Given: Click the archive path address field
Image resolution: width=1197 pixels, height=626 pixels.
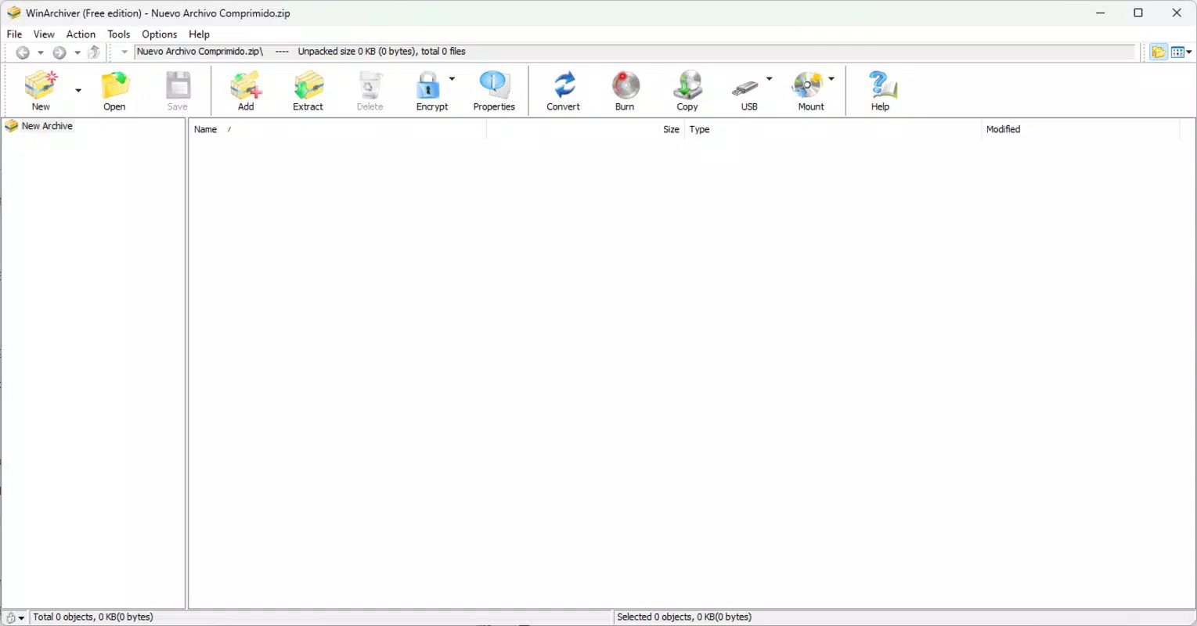Looking at the screenshot, I should pyautogui.click(x=634, y=52).
